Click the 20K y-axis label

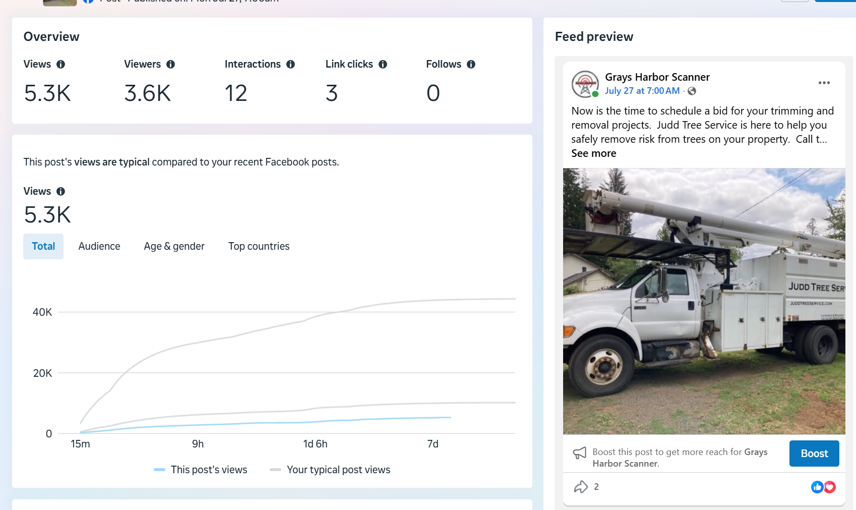click(42, 373)
